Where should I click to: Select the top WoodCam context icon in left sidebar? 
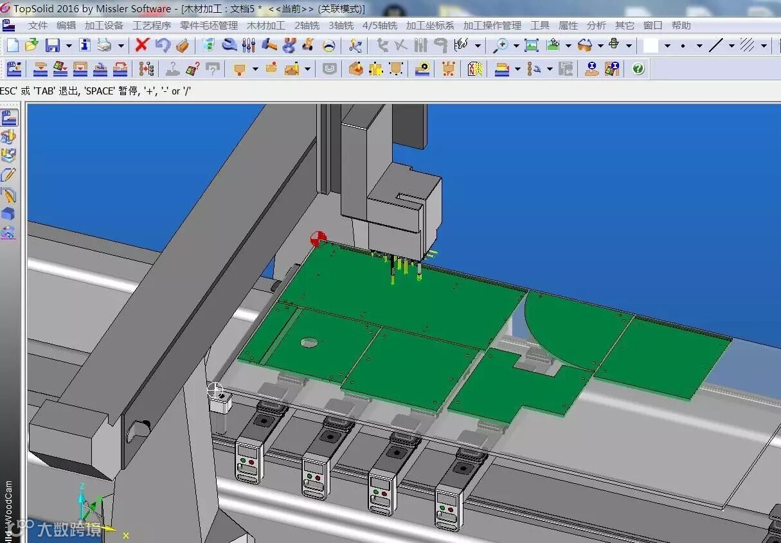coord(9,118)
